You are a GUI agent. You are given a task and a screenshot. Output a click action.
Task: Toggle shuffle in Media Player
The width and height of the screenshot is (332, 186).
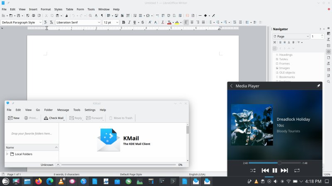click(x=253, y=170)
